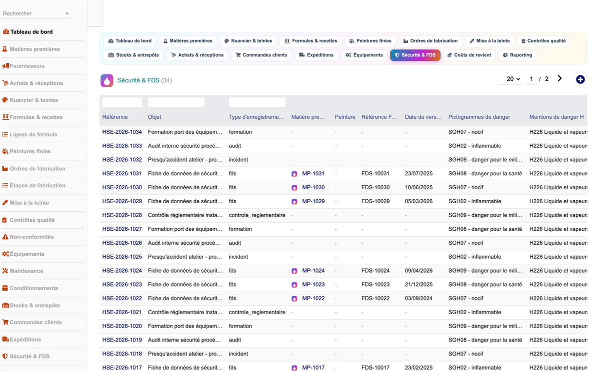Click the Stocks & entrepôts warehouse icon in sidebar
Viewport: 600px width, 371px height.
click(x=6, y=306)
